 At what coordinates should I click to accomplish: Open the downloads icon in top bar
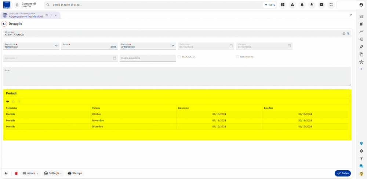click(312, 5)
